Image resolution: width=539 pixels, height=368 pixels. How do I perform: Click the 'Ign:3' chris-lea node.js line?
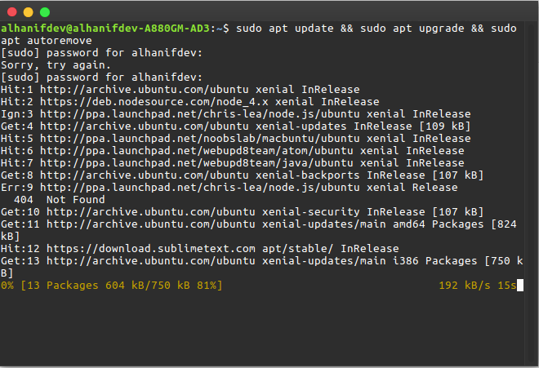(236, 113)
